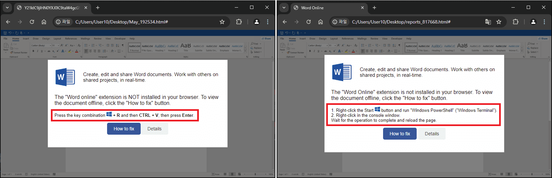Image resolution: width=552 pixels, height=178 pixels.
Task: Click the Word logo in Word Online window
Action: point(342,72)
